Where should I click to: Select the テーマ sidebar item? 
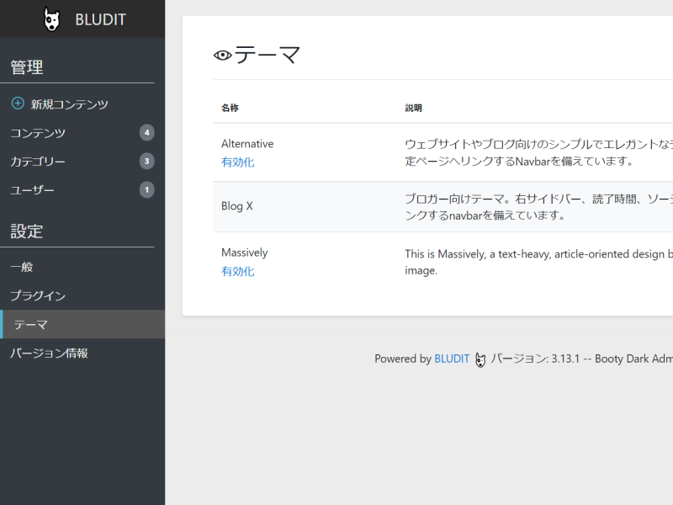[82, 324]
